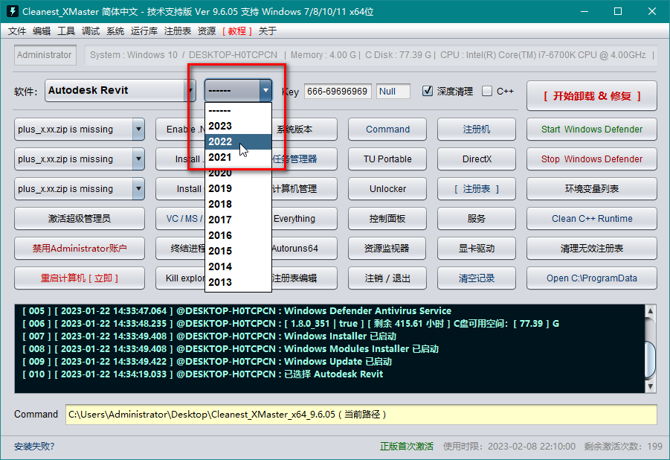670x460 pixels.
Task: Click Stop Windows Defender button
Action: point(592,159)
